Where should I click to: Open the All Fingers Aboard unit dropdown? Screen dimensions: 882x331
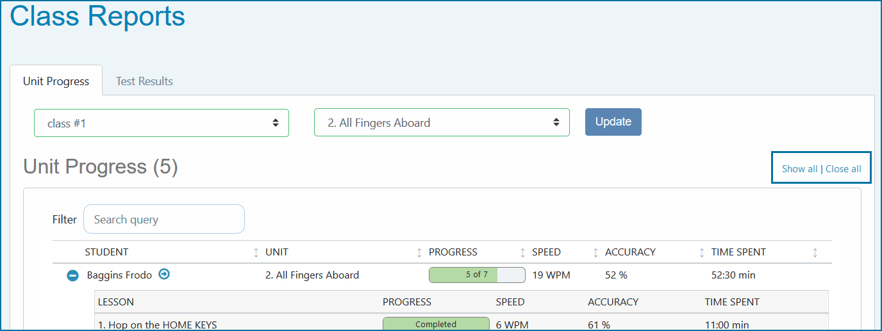pyautogui.click(x=442, y=123)
